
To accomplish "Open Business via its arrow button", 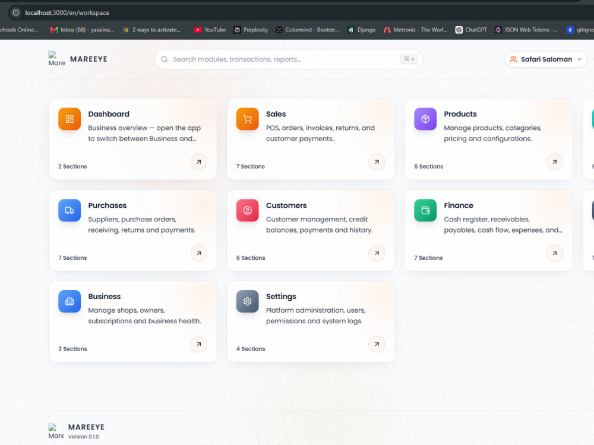I will [199, 344].
